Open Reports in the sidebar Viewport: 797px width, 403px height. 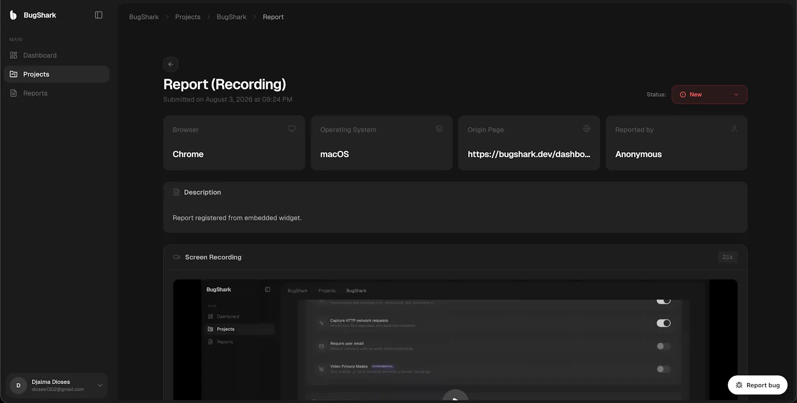tap(57, 93)
